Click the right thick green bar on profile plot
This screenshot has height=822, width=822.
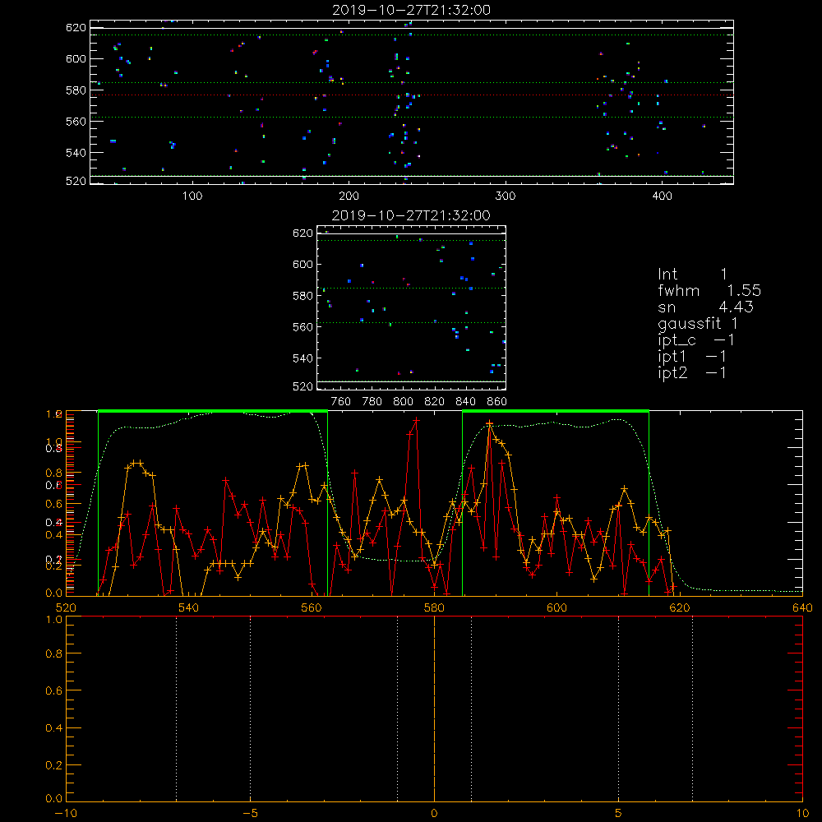click(556, 411)
